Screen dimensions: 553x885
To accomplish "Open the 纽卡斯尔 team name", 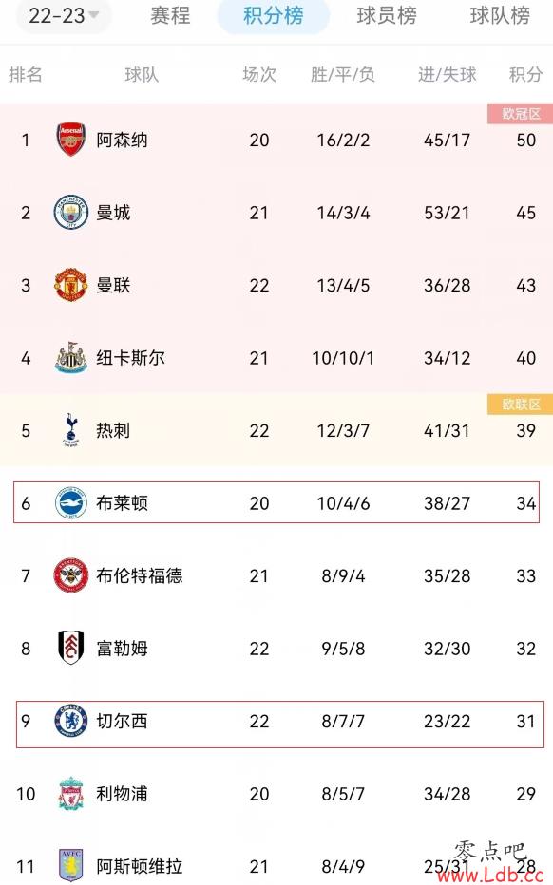I will coord(130,358).
